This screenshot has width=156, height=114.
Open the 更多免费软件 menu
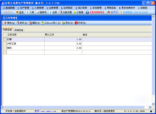coord(127,8)
